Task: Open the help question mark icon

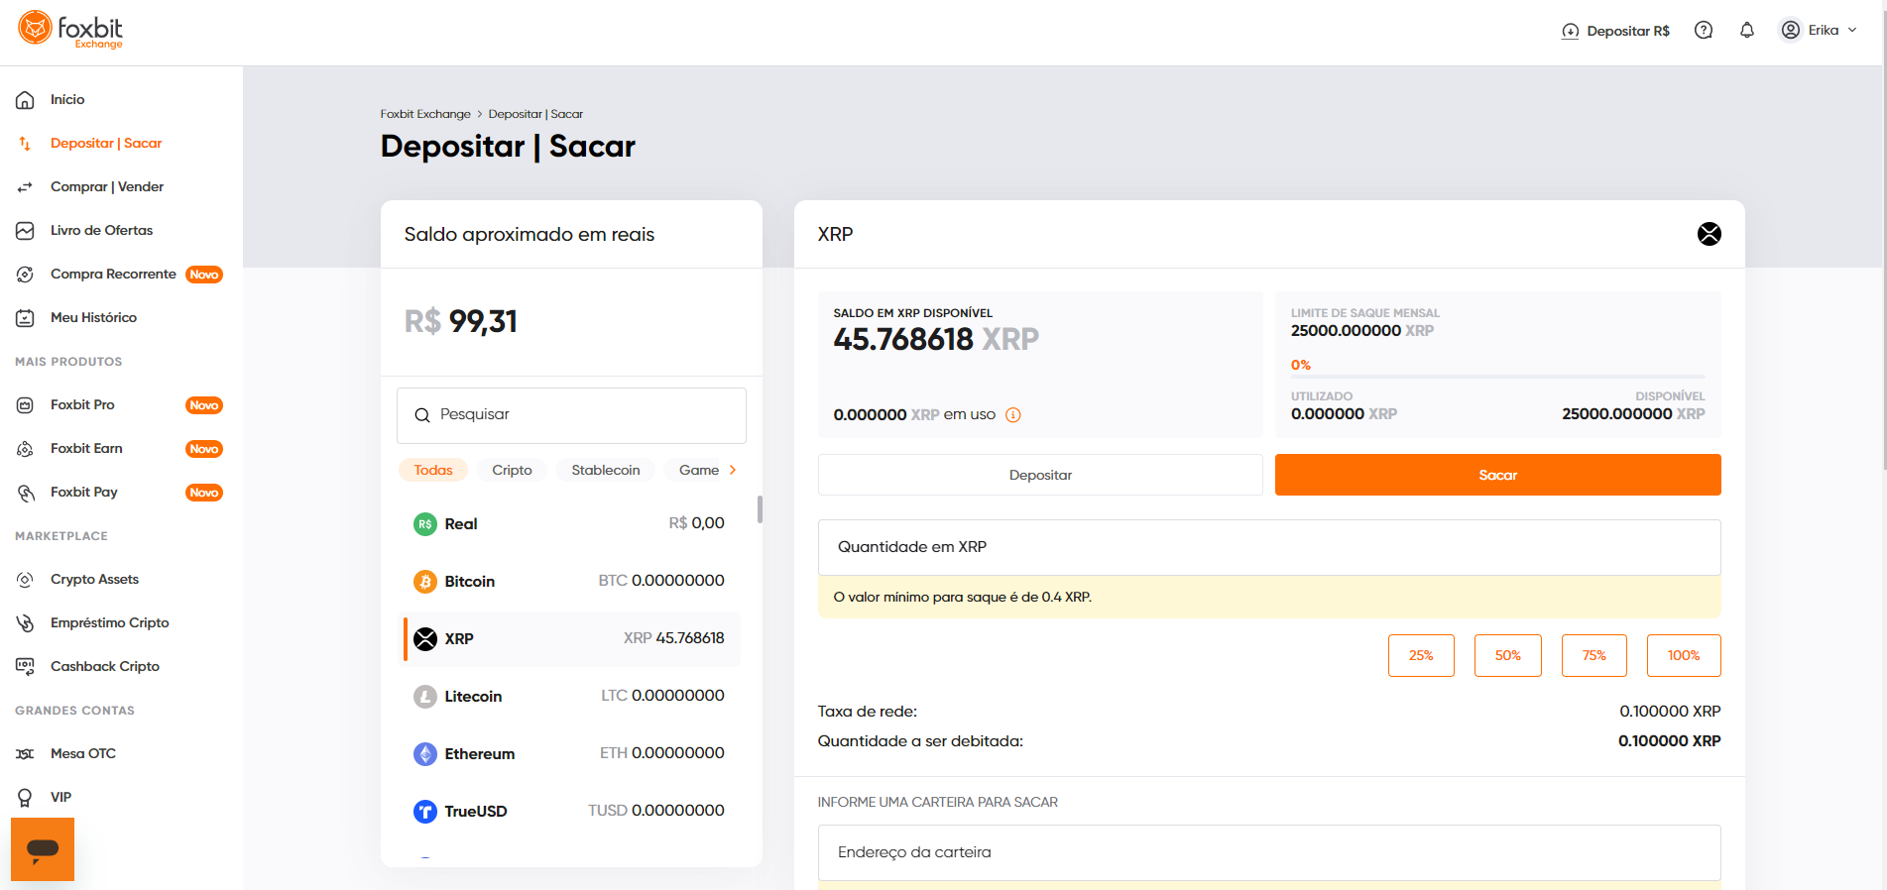Action: pos(1704,31)
